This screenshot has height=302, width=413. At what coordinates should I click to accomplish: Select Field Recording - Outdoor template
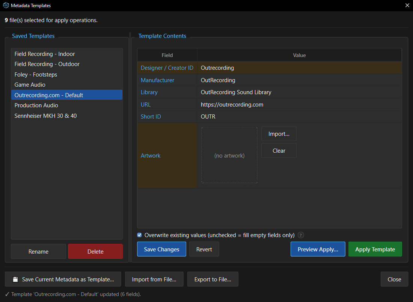pos(67,64)
